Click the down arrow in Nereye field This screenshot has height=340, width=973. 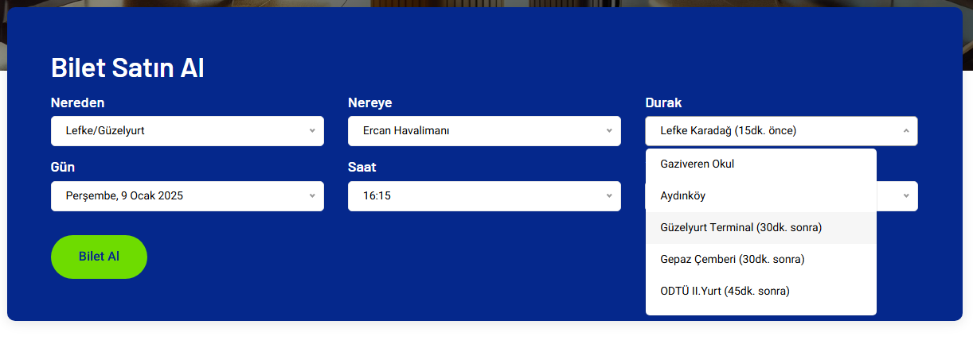click(609, 131)
